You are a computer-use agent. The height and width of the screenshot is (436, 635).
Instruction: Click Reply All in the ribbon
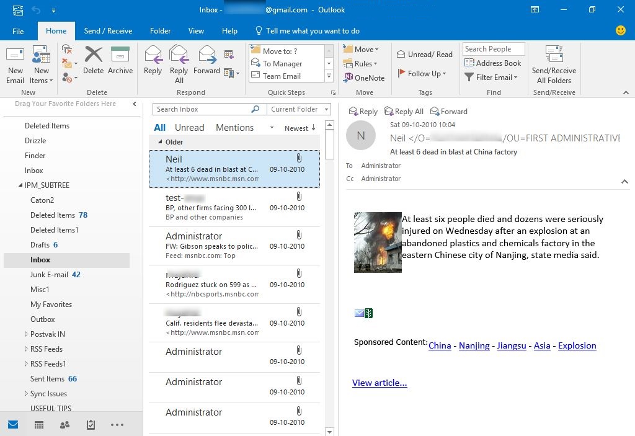click(x=179, y=65)
